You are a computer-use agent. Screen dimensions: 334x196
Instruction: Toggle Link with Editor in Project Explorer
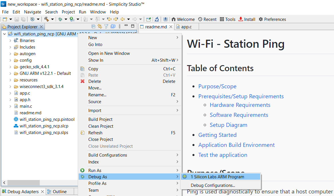tap(100, 27)
